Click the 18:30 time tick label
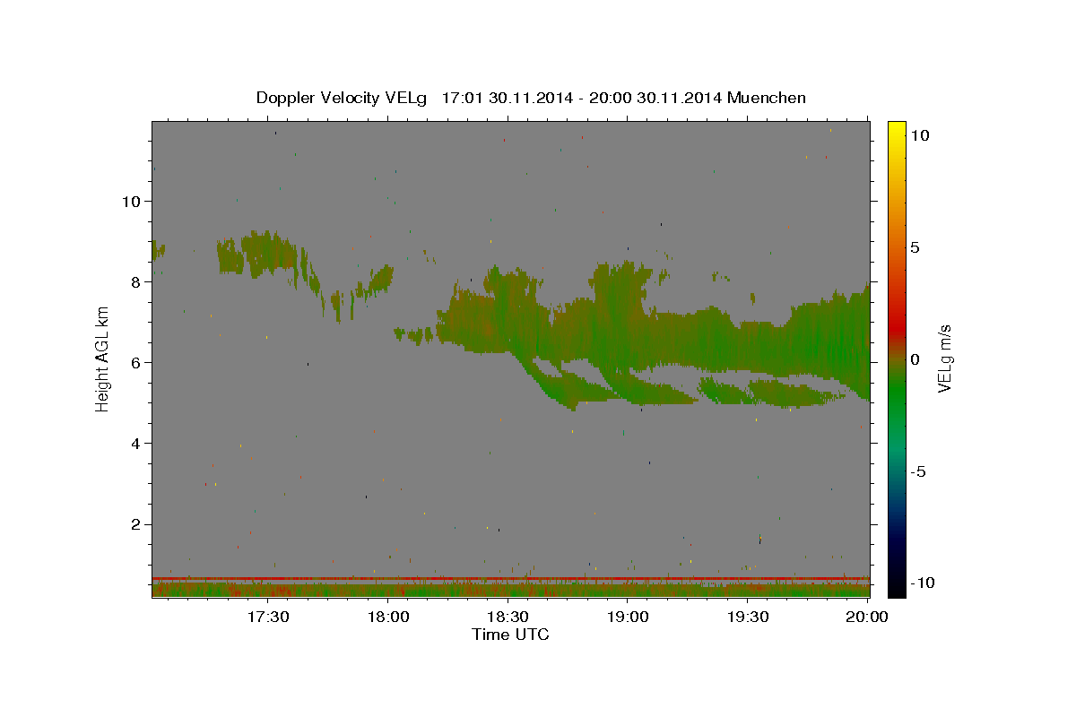The width and height of the screenshot is (1076, 717). click(x=508, y=617)
